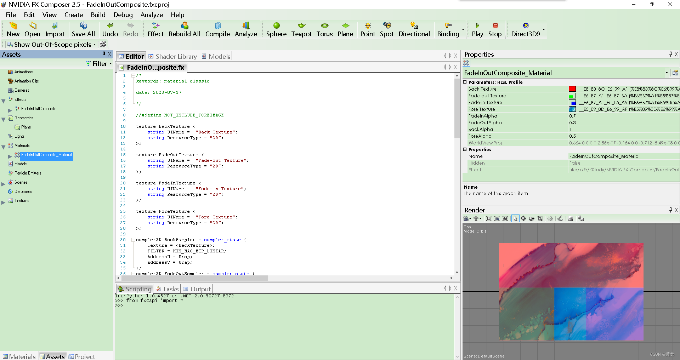This screenshot has height=360, width=680.
Task: Expand the Textures tree item
Action: click(3, 201)
